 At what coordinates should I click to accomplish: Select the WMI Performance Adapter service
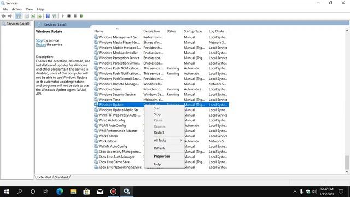119,131
